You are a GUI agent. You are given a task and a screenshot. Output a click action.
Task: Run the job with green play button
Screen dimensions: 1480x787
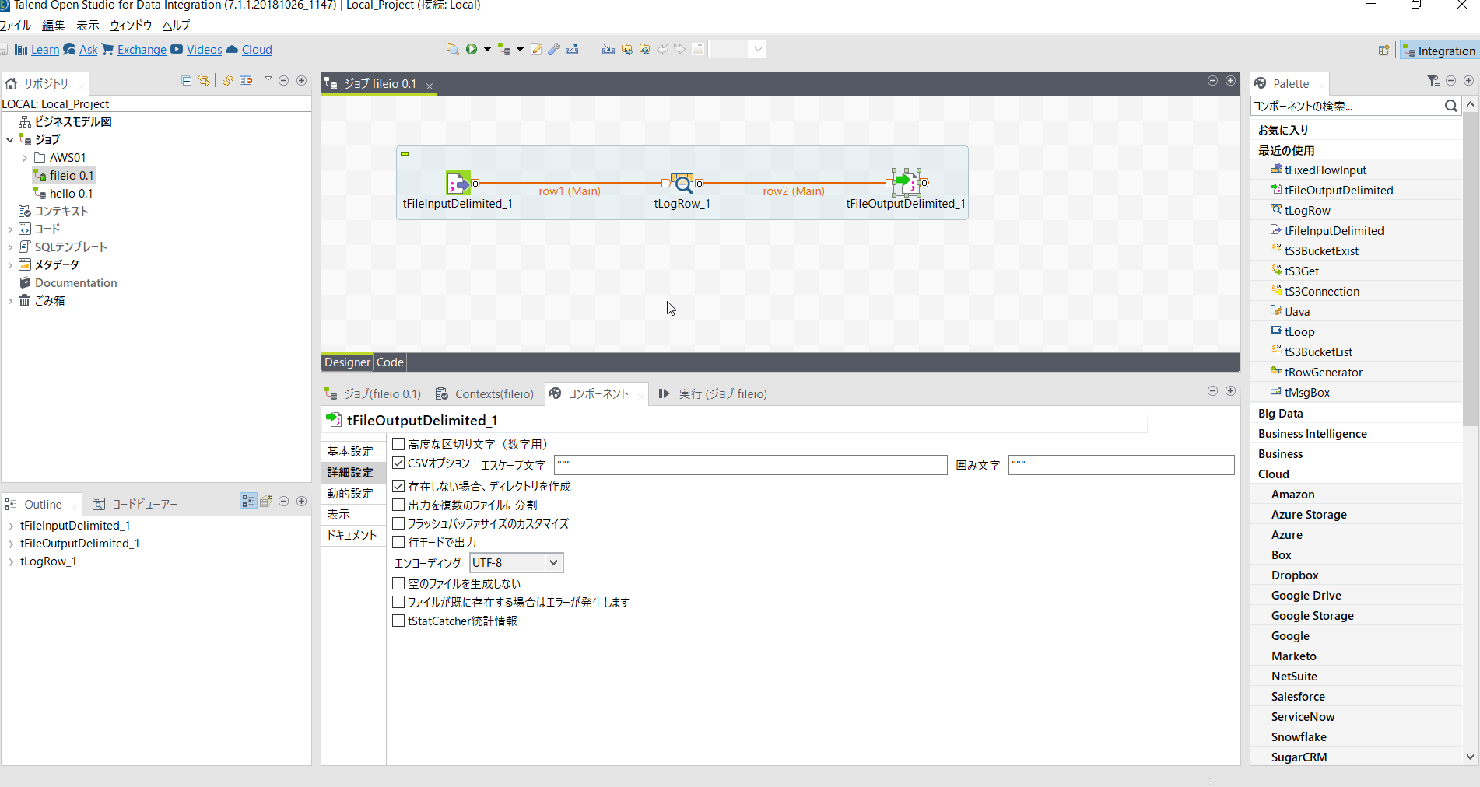(472, 49)
